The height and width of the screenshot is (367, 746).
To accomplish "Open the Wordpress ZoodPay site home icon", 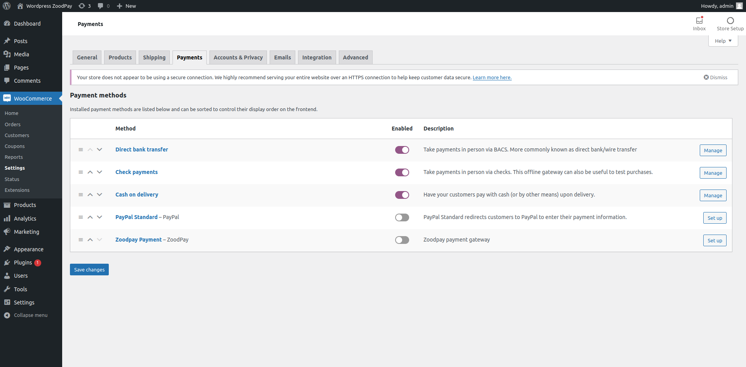I will tap(20, 6).
